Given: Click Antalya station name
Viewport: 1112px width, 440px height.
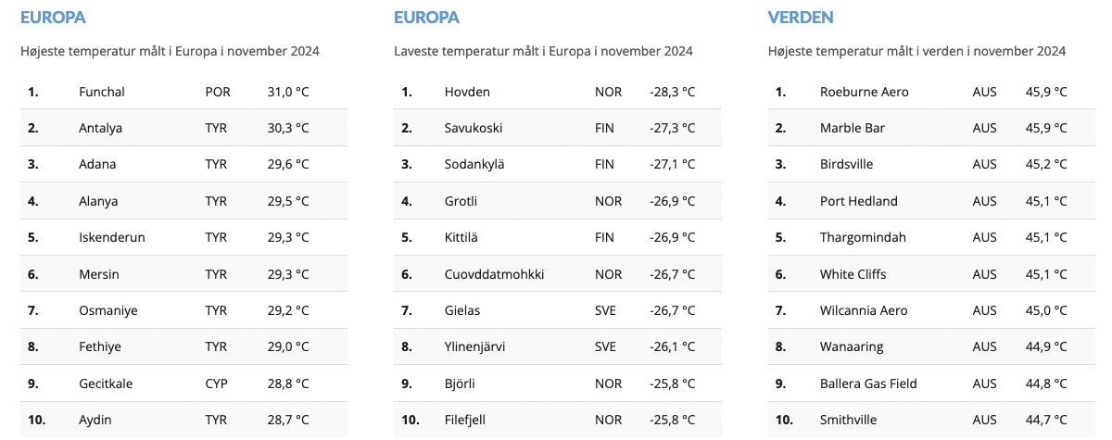Looking at the screenshot, I should tap(101, 128).
